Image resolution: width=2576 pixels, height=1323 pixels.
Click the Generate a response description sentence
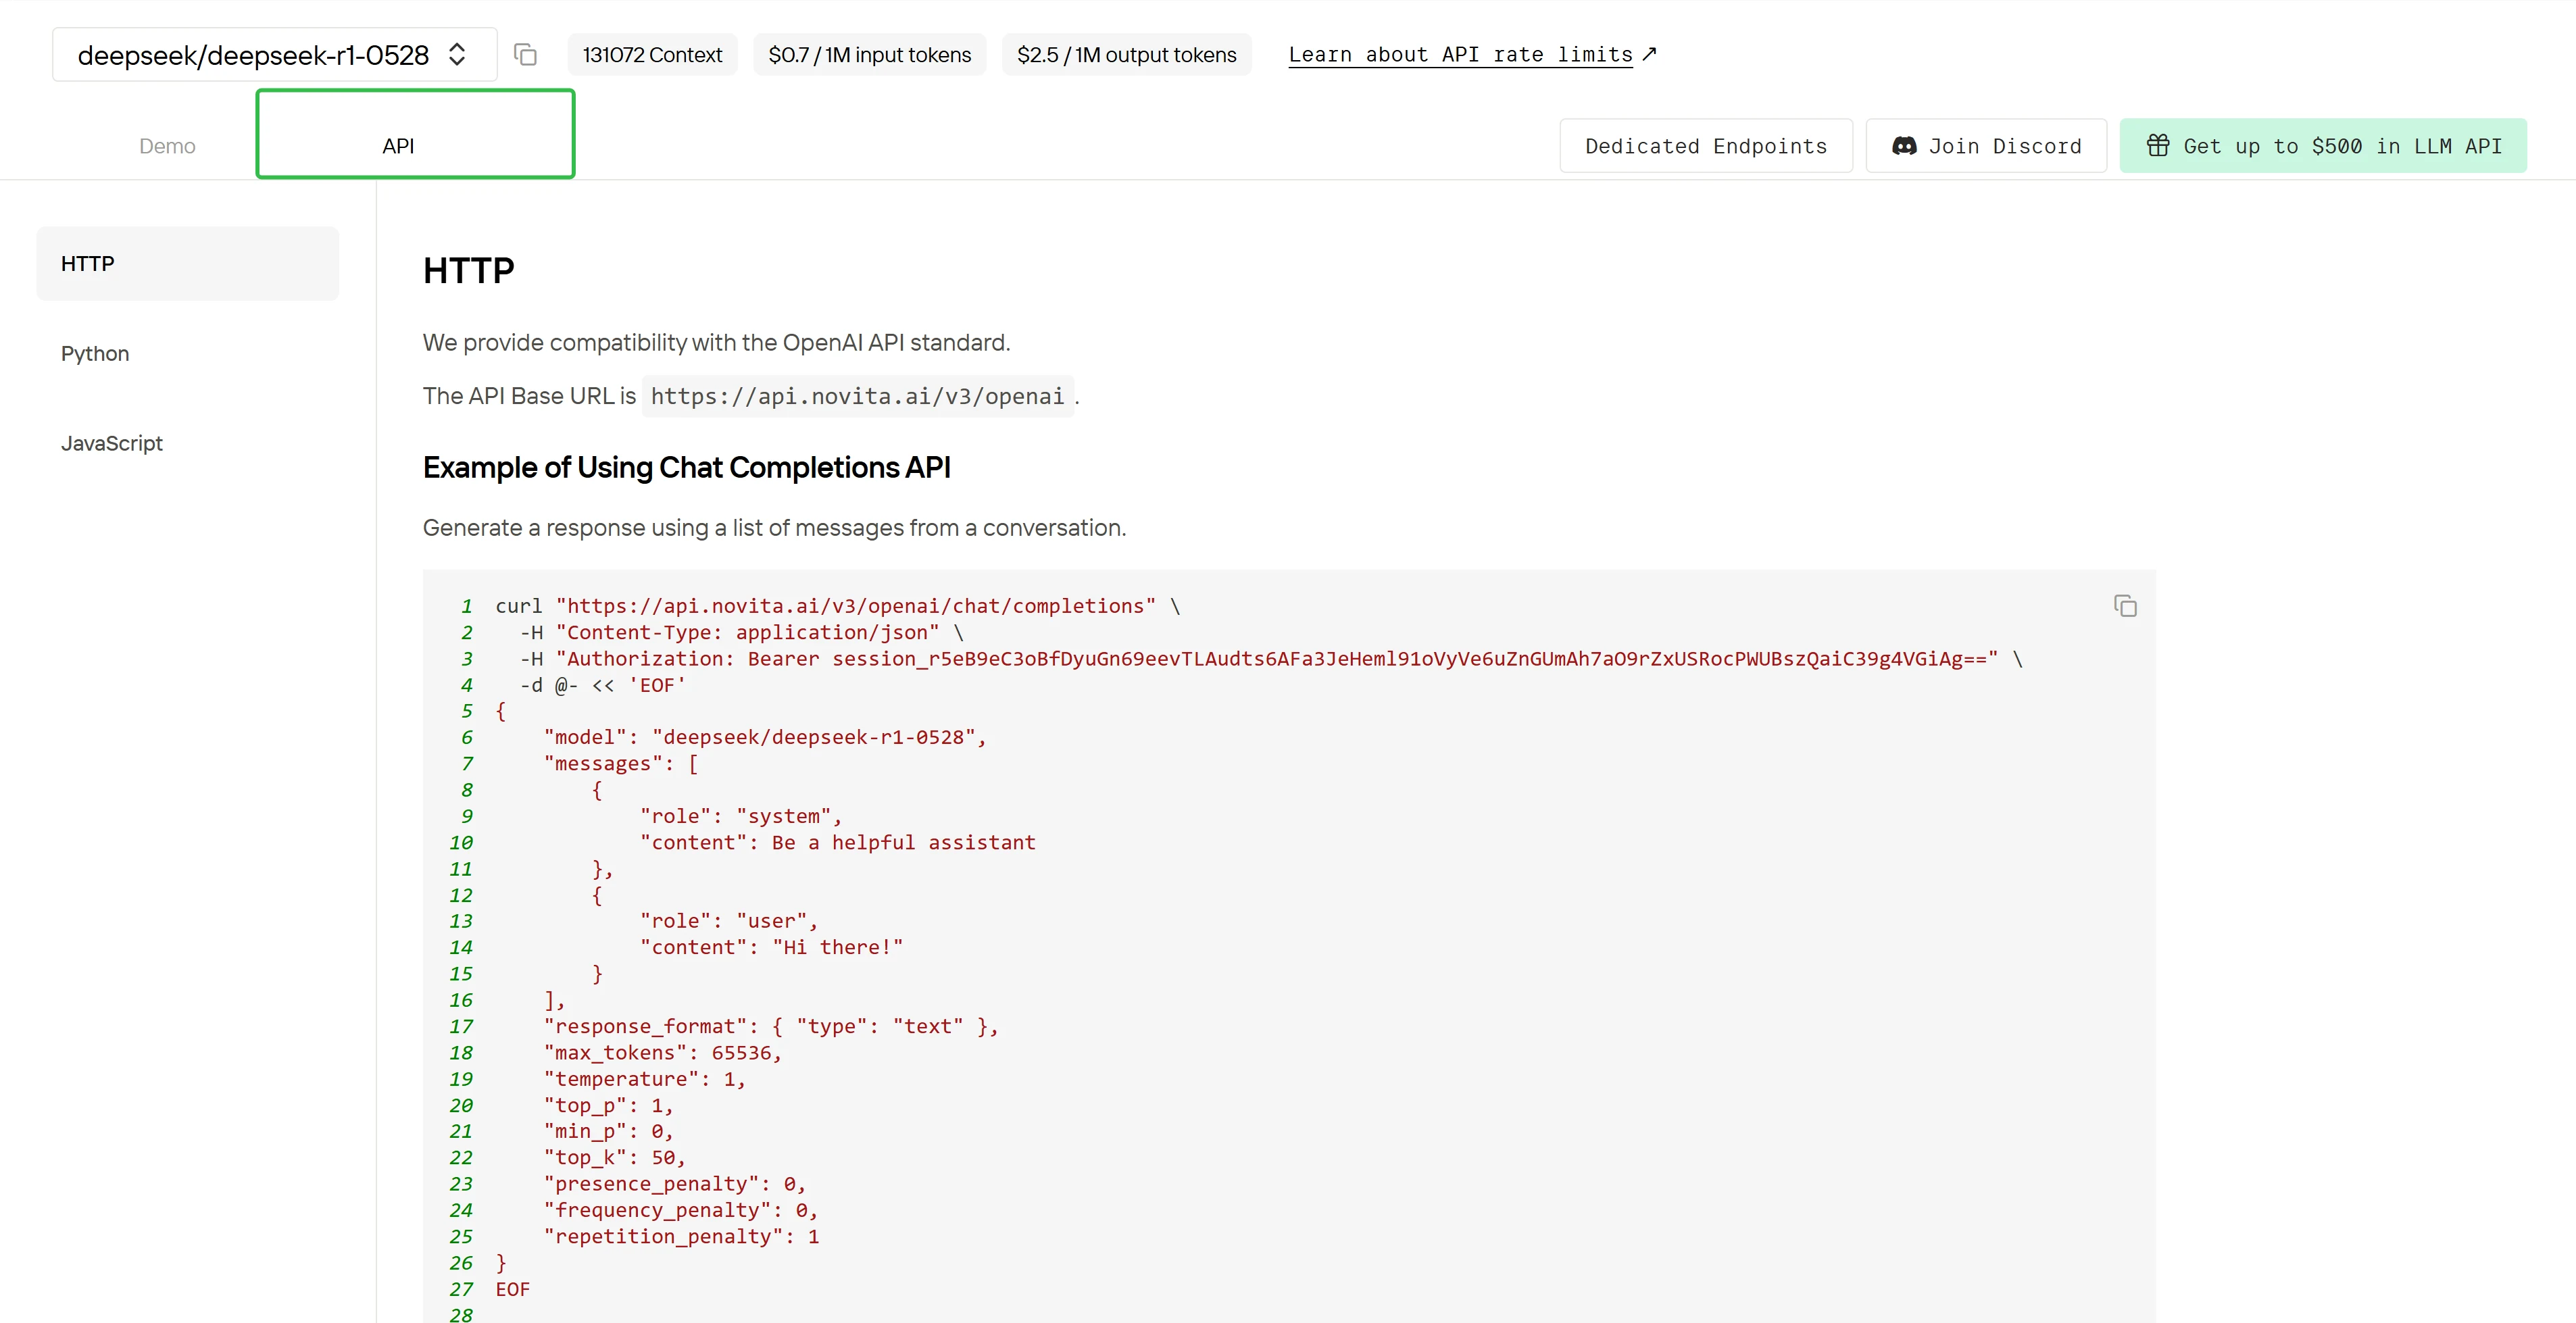click(x=774, y=527)
